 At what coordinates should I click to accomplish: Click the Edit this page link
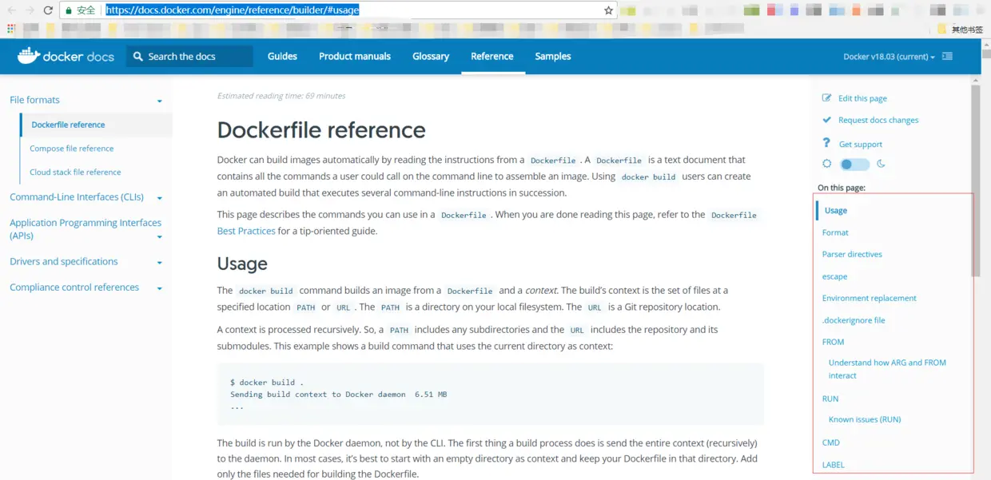[x=862, y=98]
